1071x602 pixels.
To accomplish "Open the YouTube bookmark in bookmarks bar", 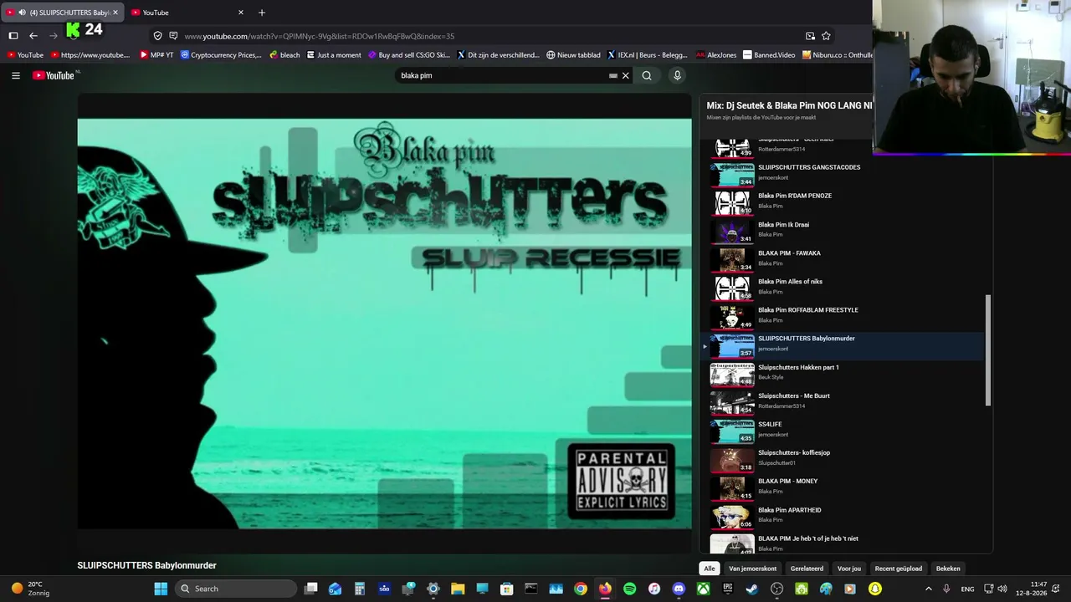I will click(x=24, y=55).
